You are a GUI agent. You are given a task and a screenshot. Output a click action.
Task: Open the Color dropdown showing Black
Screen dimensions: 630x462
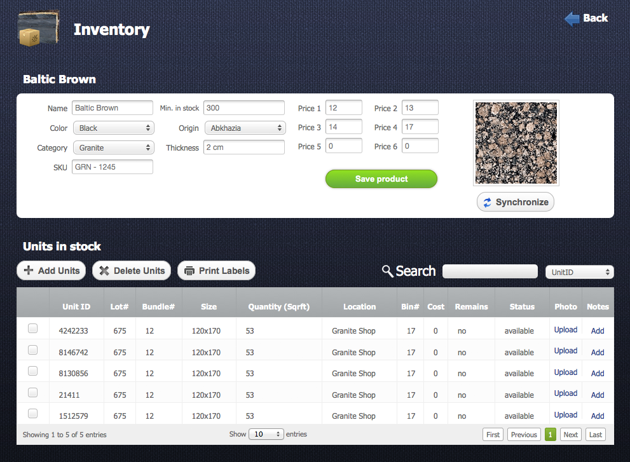tap(113, 128)
